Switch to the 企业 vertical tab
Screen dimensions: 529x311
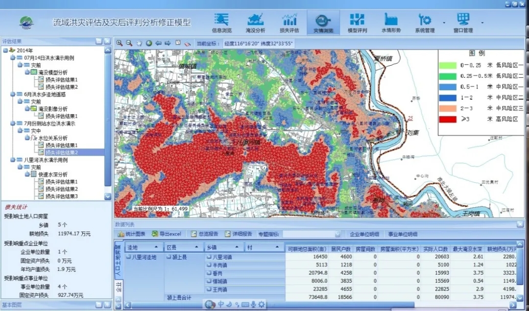point(118,287)
